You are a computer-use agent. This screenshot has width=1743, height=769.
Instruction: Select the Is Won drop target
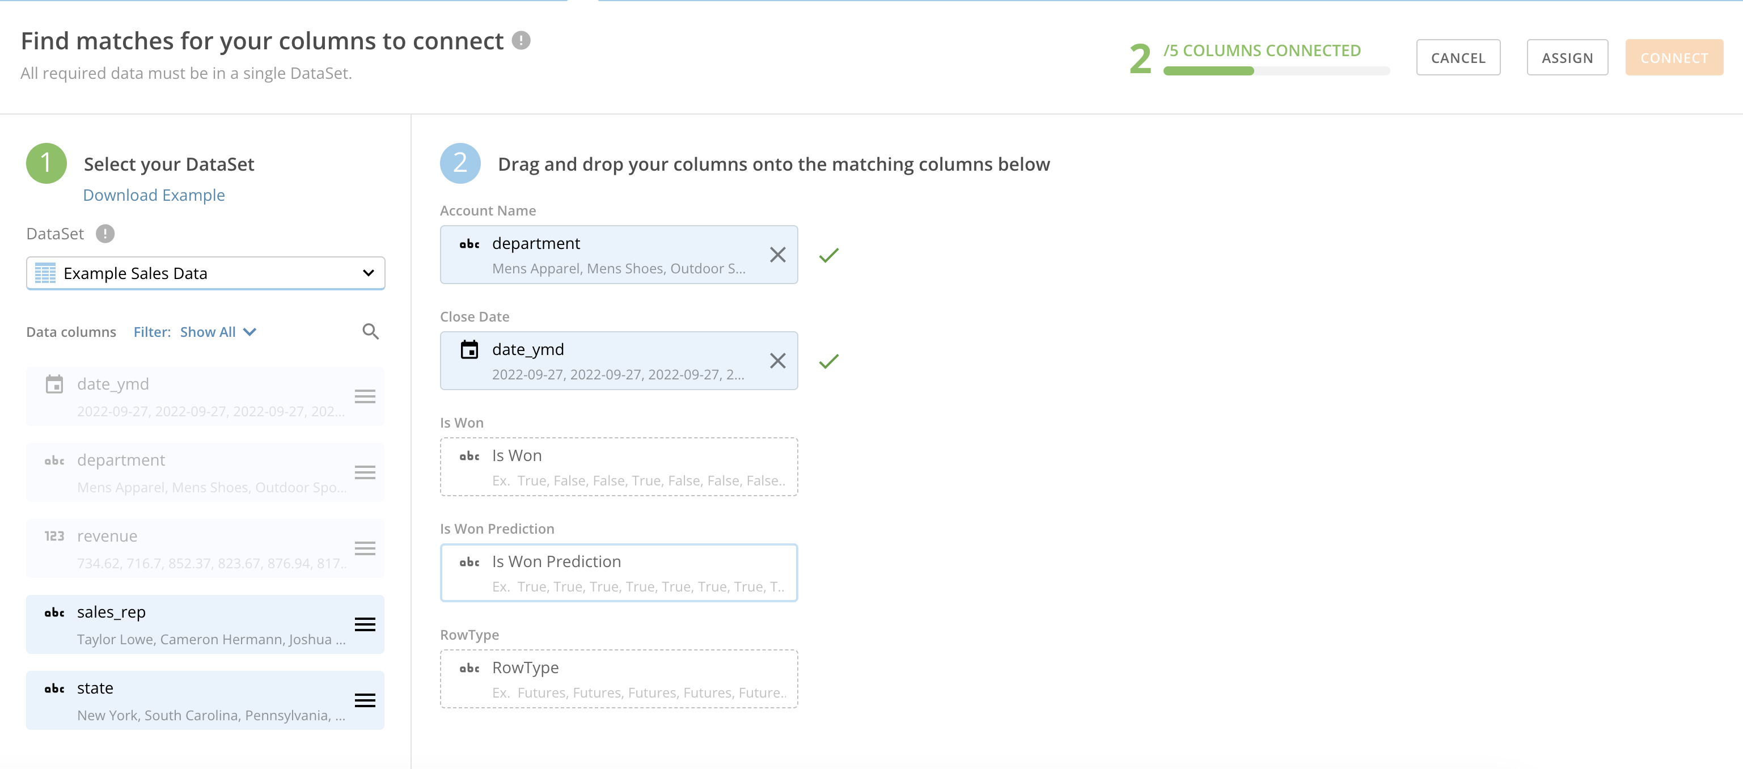point(618,466)
